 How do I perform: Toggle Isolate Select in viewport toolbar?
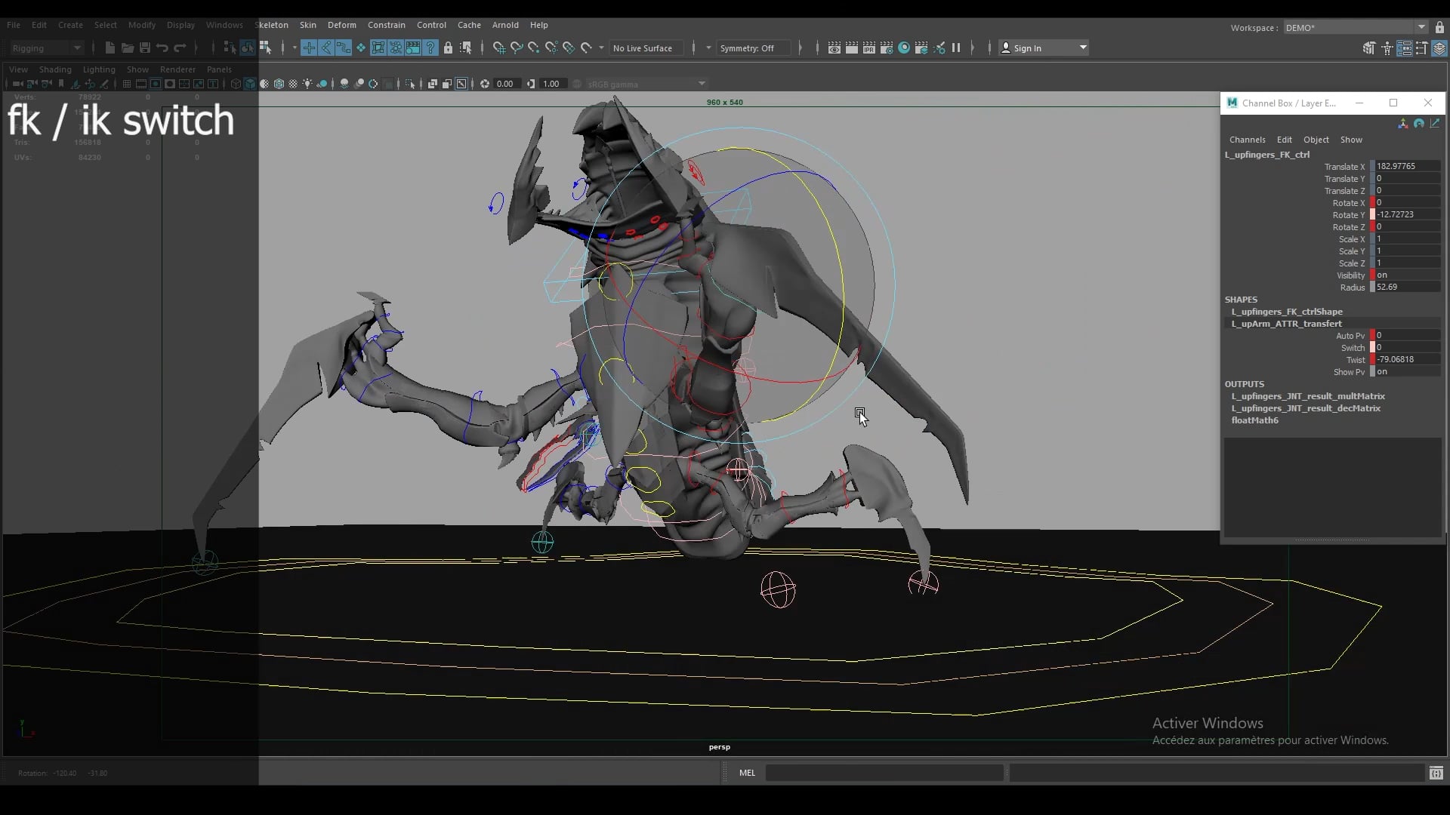click(410, 84)
